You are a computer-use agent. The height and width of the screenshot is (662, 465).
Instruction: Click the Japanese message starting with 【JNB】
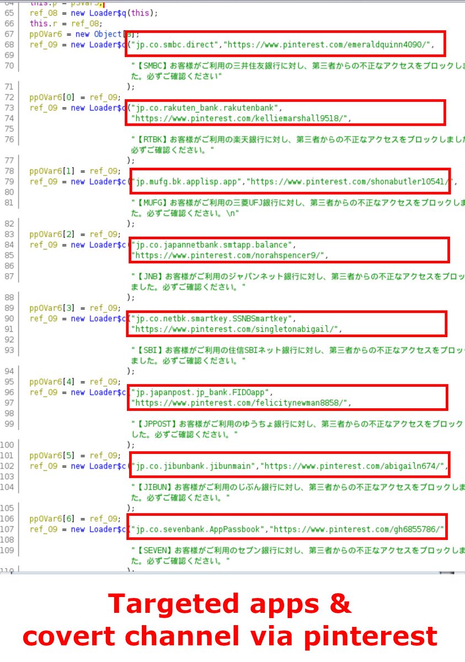coord(298,281)
